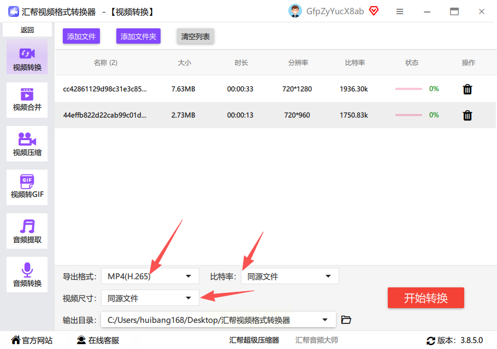The height and width of the screenshot is (349, 497).
Task: Open the hamburger menu in title bar
Action: click(x=400, y=11)
